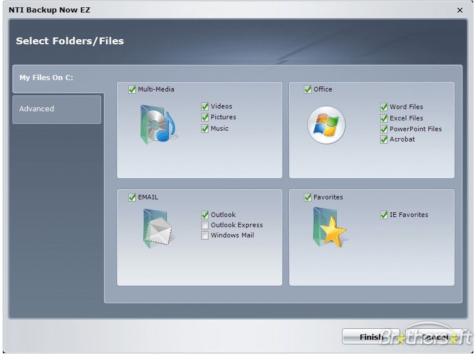Click the NTI Backup Now EZ title text

pos(49,10)
